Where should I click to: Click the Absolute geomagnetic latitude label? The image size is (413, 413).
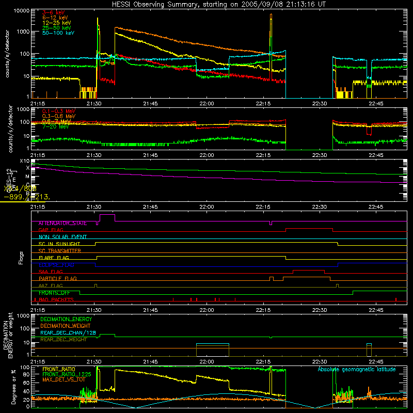click(357, 369)
